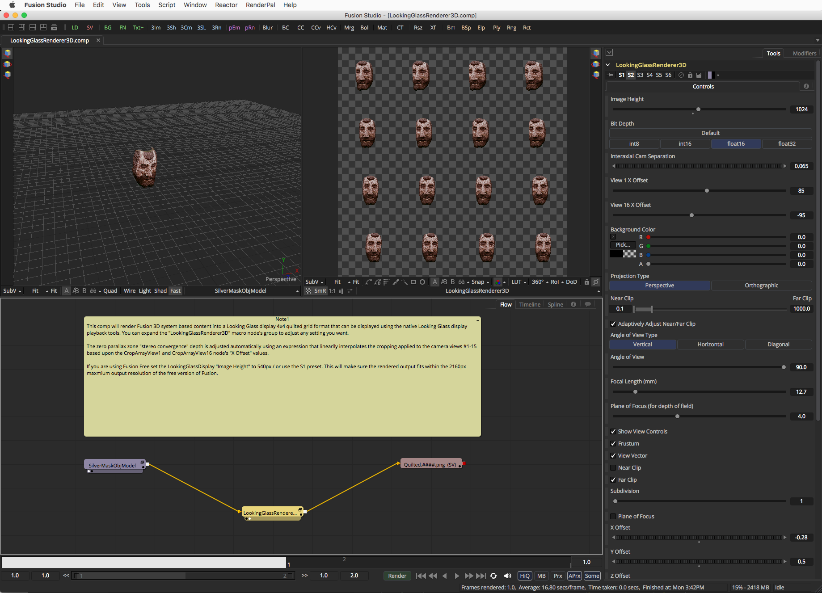Open the tile color dropdown in inspector
822x593 pixels.
pos(718,75)
